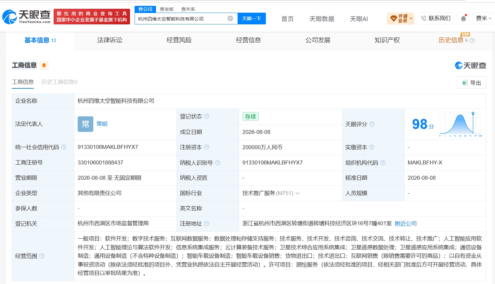Open the 附近公司 link
This screenshot has width=495, height=284.
tap(406, 224)
